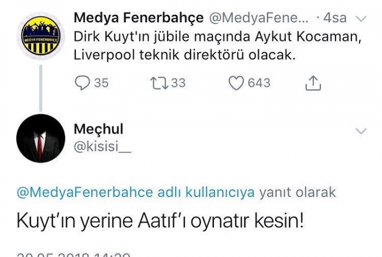382x257 pixels.
Task: Open Medya Fenerbahçe profile avatar
Action: (41, 35)
